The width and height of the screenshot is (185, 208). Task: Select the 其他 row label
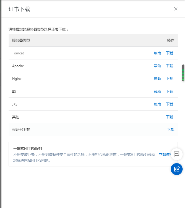coord(16,117)
